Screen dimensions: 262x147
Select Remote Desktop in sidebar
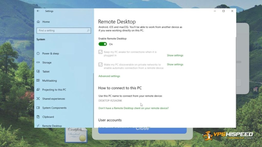[x=52, y=126]
